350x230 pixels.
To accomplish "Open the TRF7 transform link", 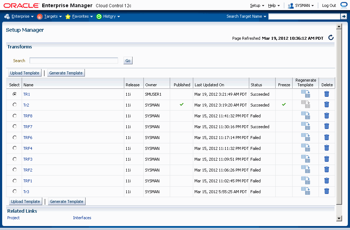I will point(28,127).
